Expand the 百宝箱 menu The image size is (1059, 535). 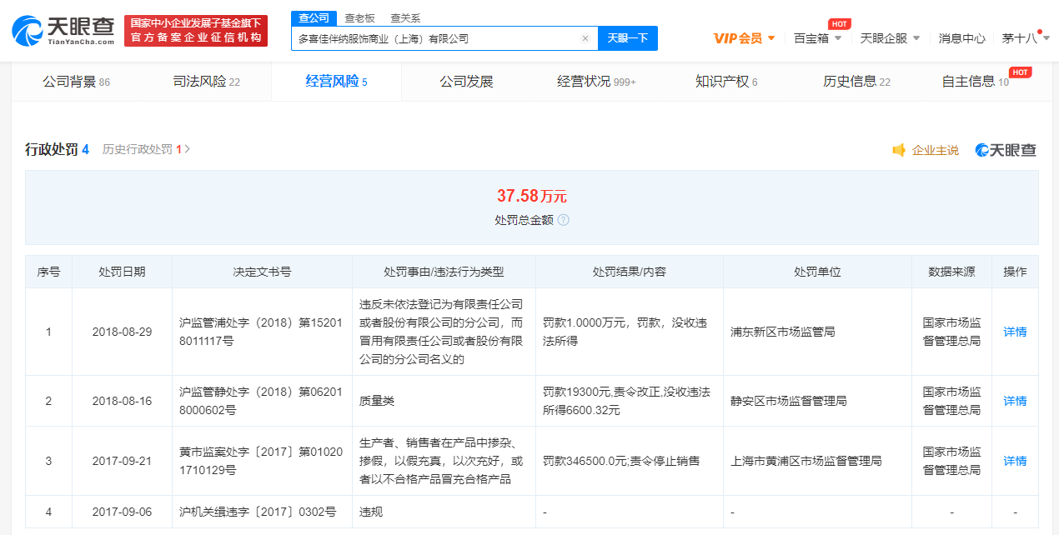(x=816, y=38)
